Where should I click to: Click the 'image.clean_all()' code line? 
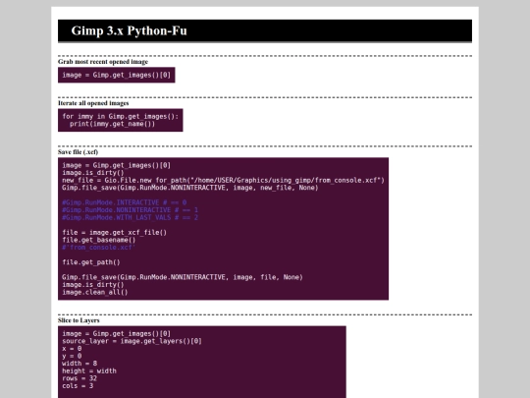pyautogui.click(x=95, y=292)
